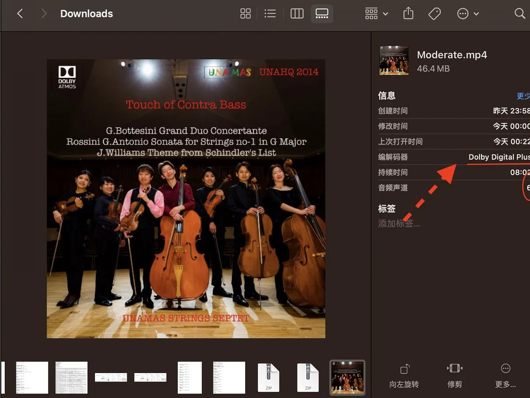Click the 46.4 MB file size text
Image resolution: width=530 pixels, height=398 pixels.
tap(433, 69)
